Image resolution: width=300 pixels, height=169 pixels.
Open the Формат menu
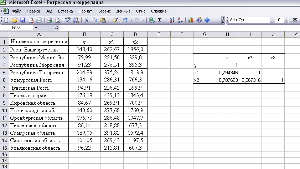tap(85, 11)
